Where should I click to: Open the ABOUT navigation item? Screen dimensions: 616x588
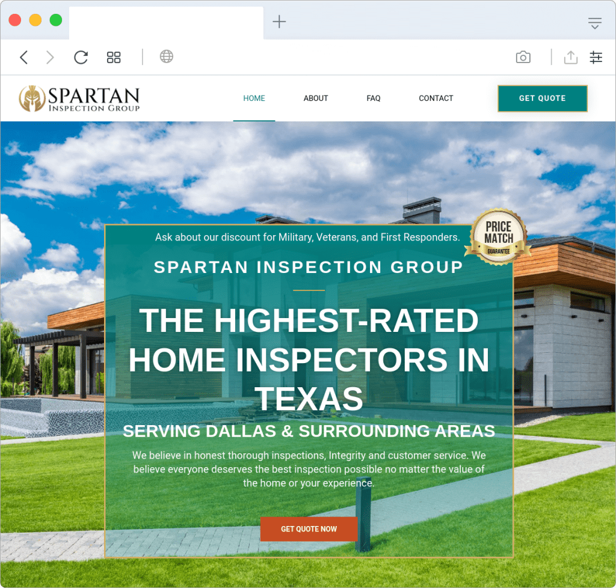pyautogui.click(x=315, y=98)
